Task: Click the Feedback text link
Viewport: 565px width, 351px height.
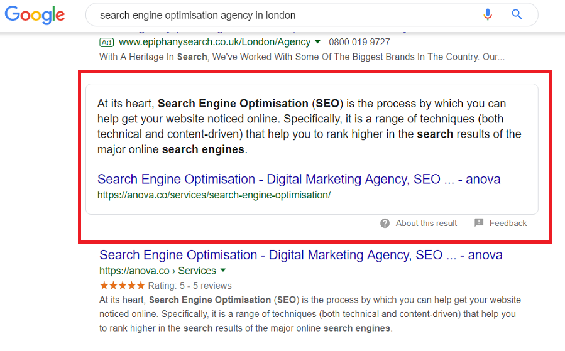Action: [x=508, y=223]
